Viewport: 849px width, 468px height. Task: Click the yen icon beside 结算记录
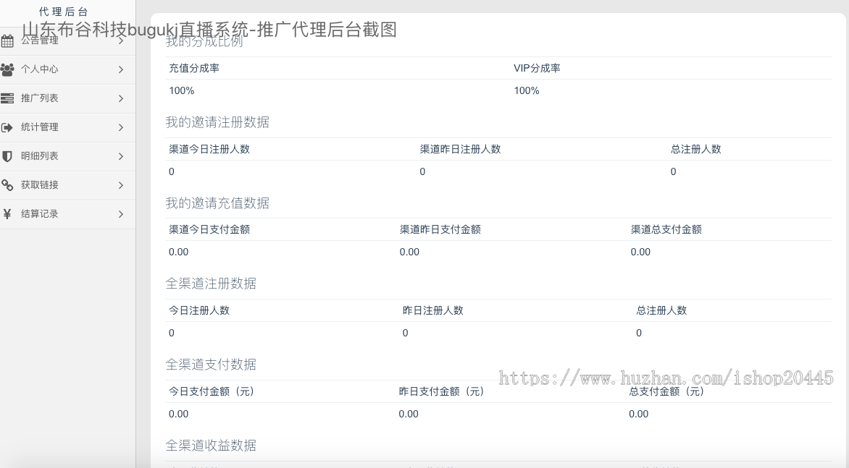point(7,214)
